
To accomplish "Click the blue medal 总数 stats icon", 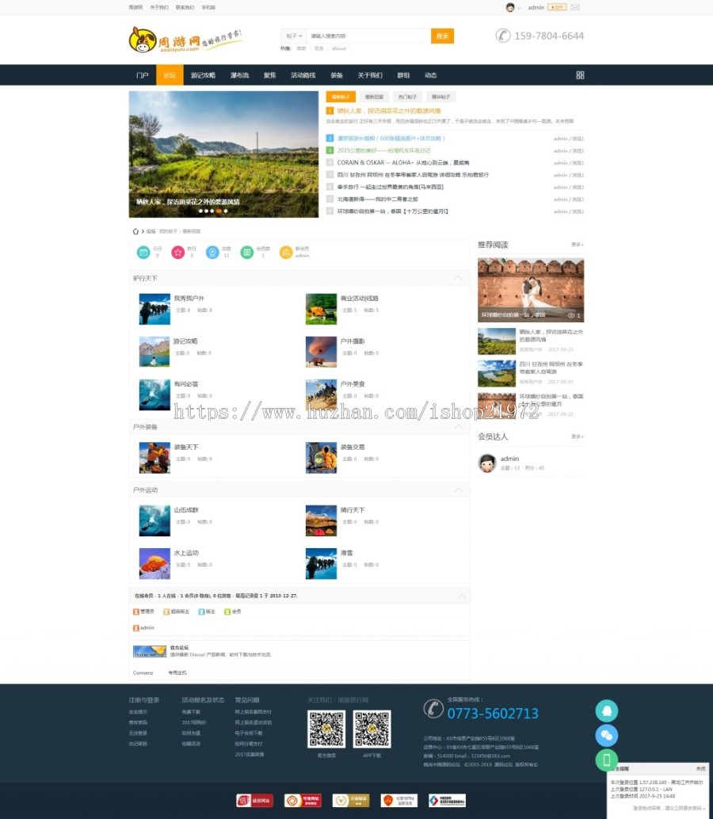I will [x=212, y=253].
